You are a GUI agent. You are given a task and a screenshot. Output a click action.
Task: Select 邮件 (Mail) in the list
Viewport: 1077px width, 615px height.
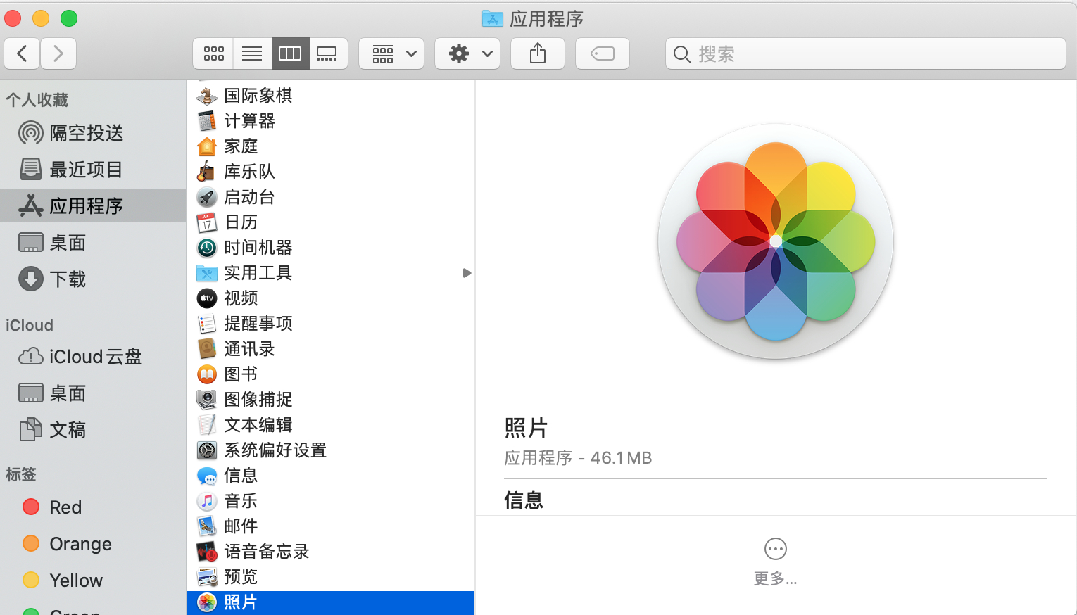(241, 526)
